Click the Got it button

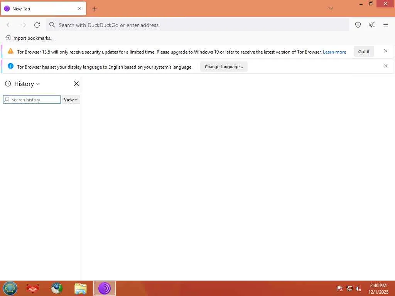(364, 52)
